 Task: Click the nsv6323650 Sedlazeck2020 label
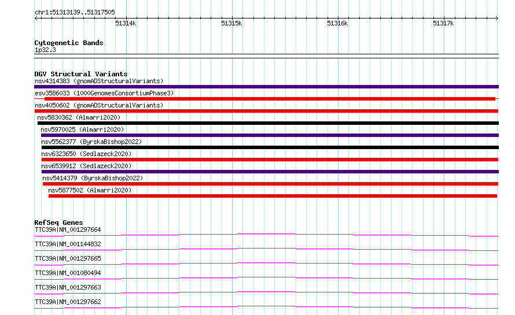click(x=86, y=154)
